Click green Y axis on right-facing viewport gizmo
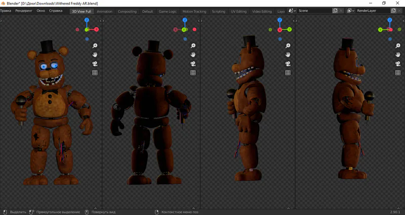The height and width of the screenshot is (215, 405). click(x=380, y=30)
